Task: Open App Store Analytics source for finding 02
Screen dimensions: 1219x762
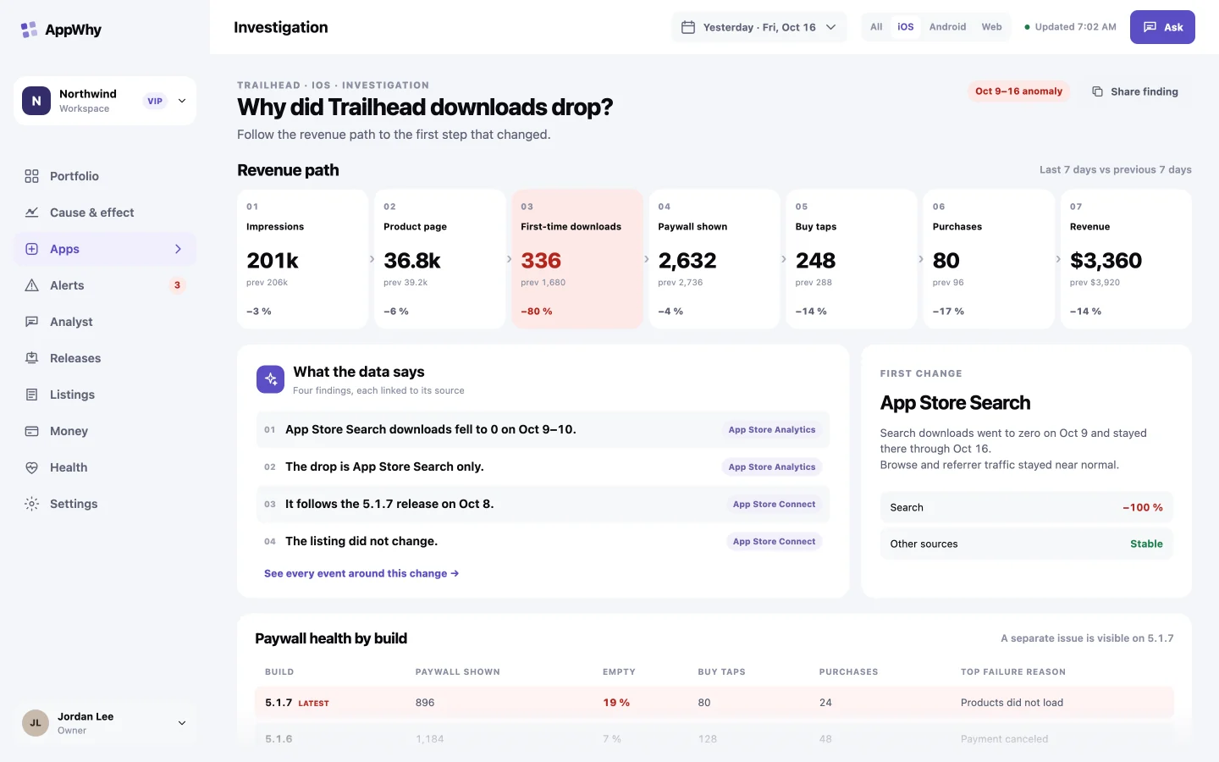Action: (x=772, y=467)
